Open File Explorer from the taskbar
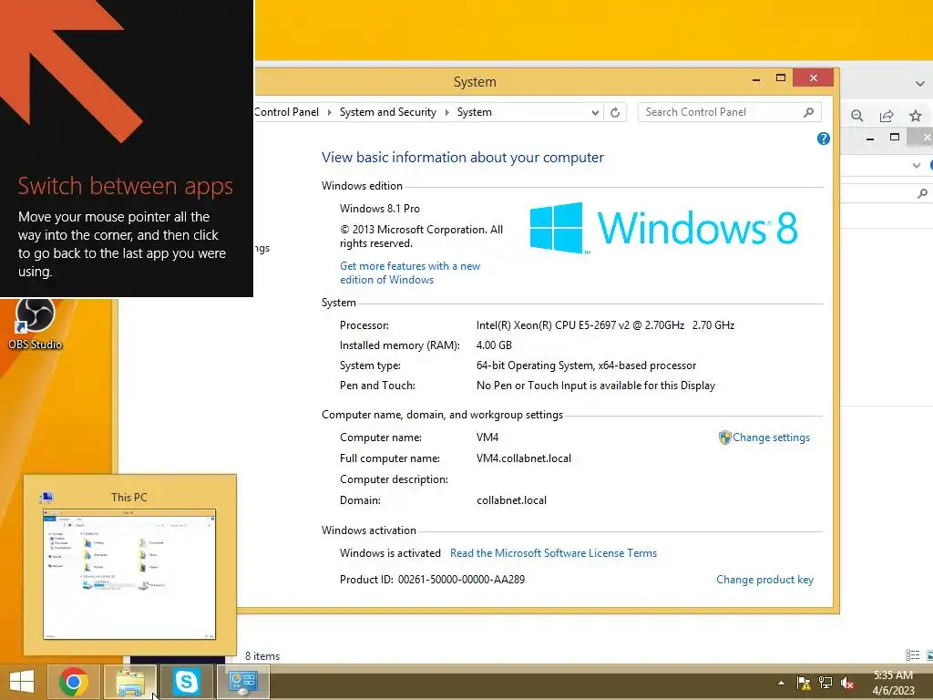Screen dimensions: 933x700 point(130,682)
